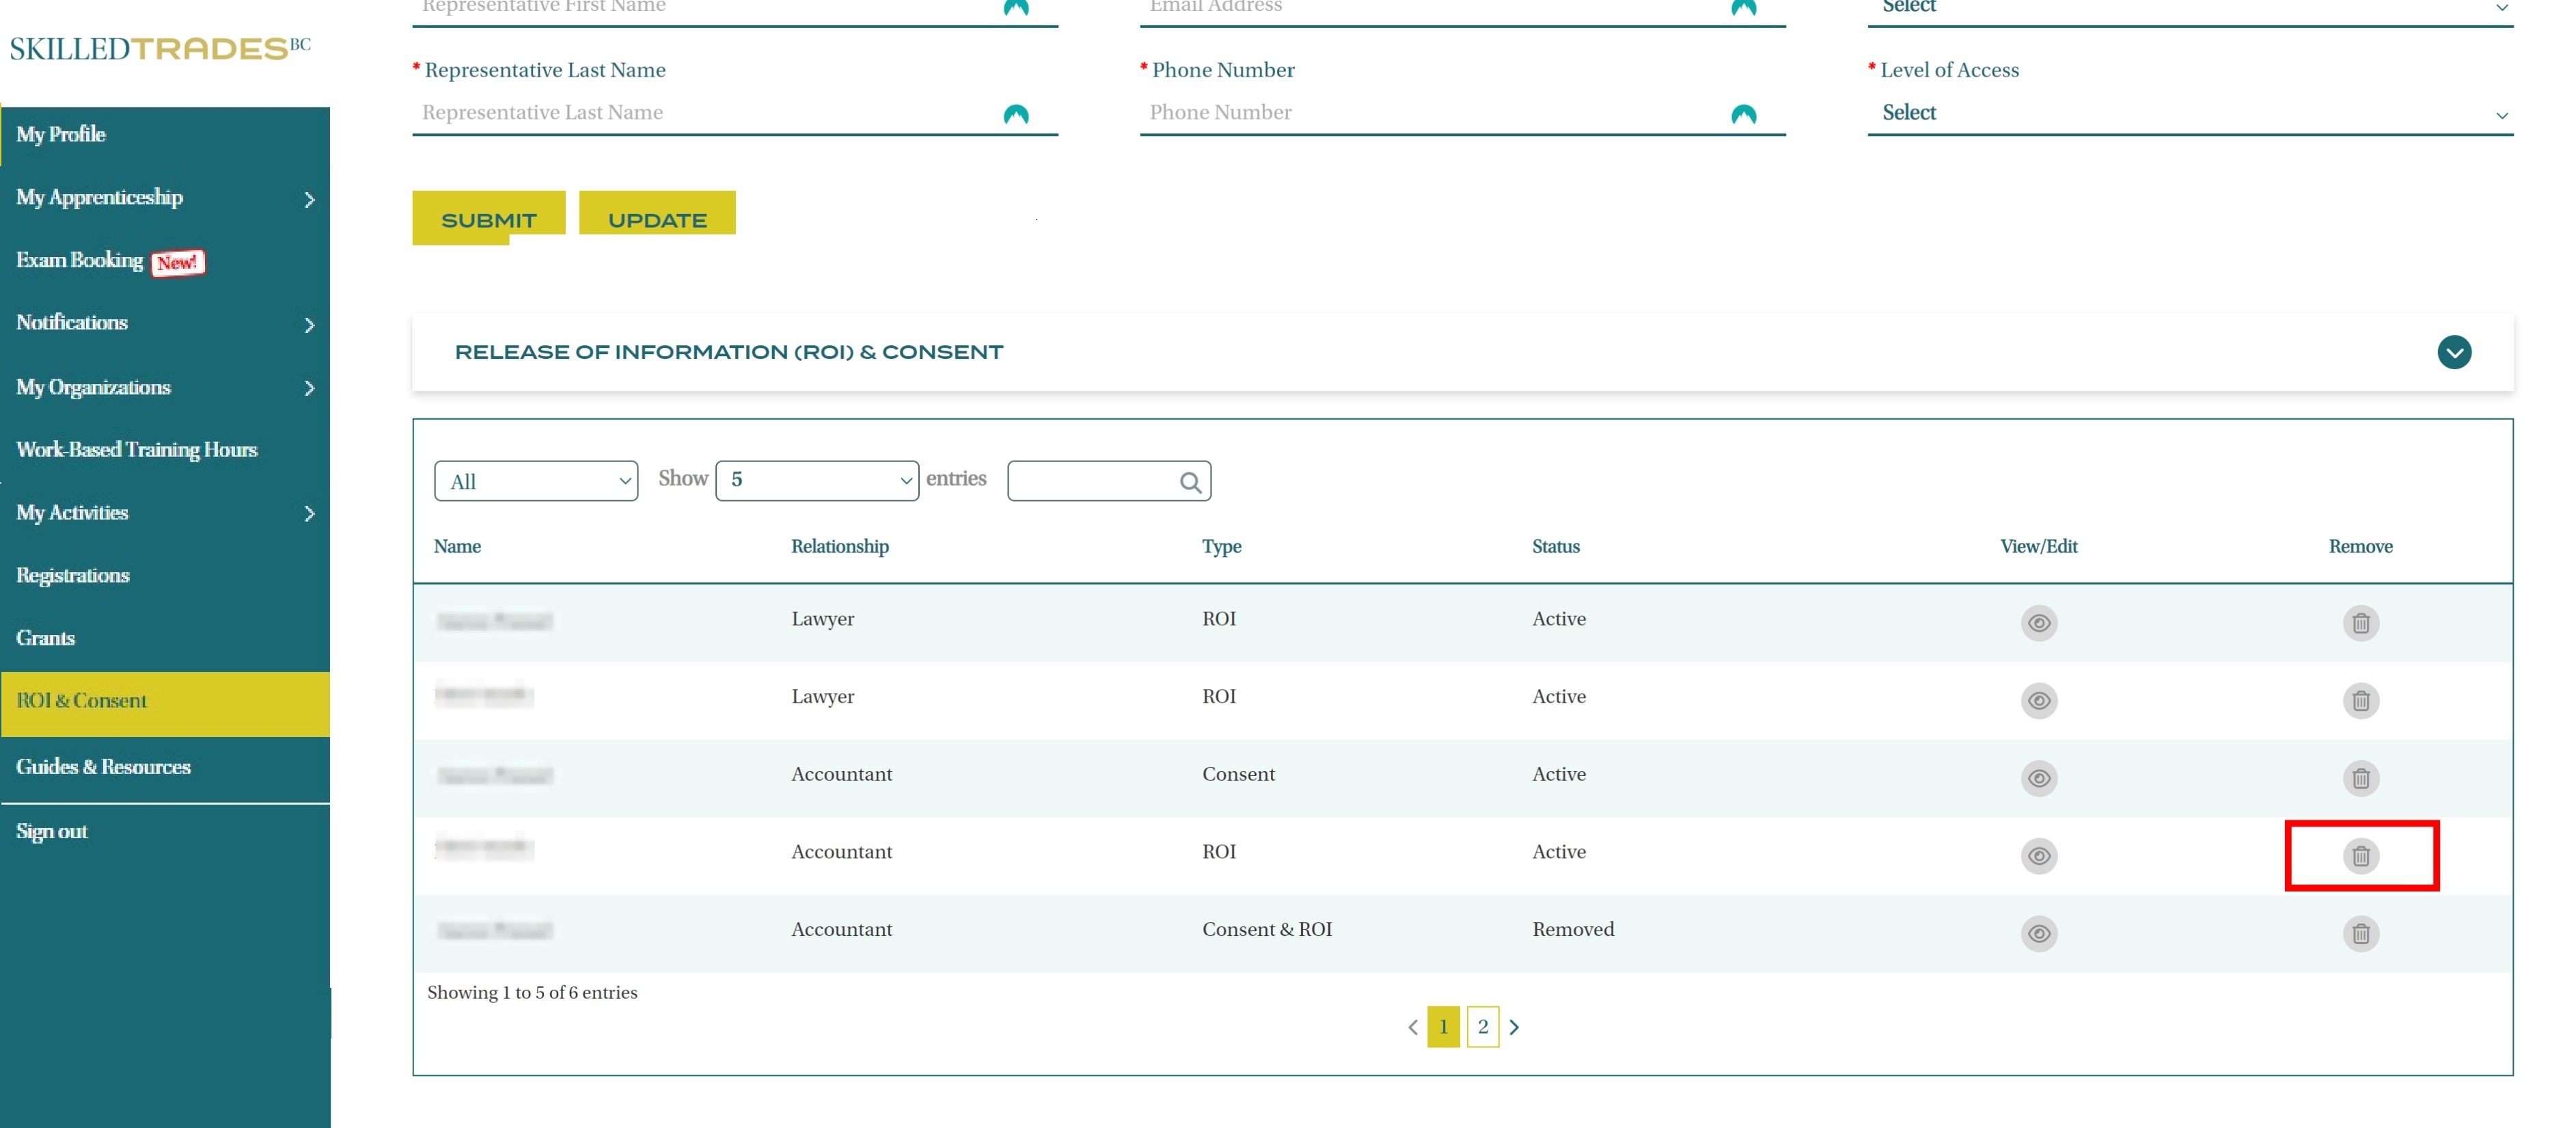
Task: Go to next page of entries arrow
Action: (1514, 1027)
